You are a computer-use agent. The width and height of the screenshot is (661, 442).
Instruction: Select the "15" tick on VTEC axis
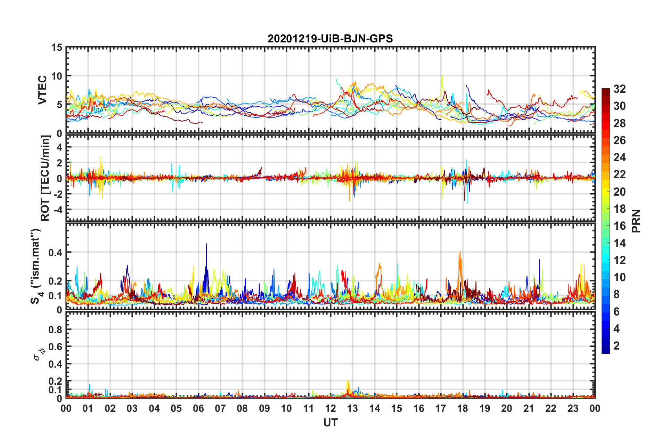(57, 47)
